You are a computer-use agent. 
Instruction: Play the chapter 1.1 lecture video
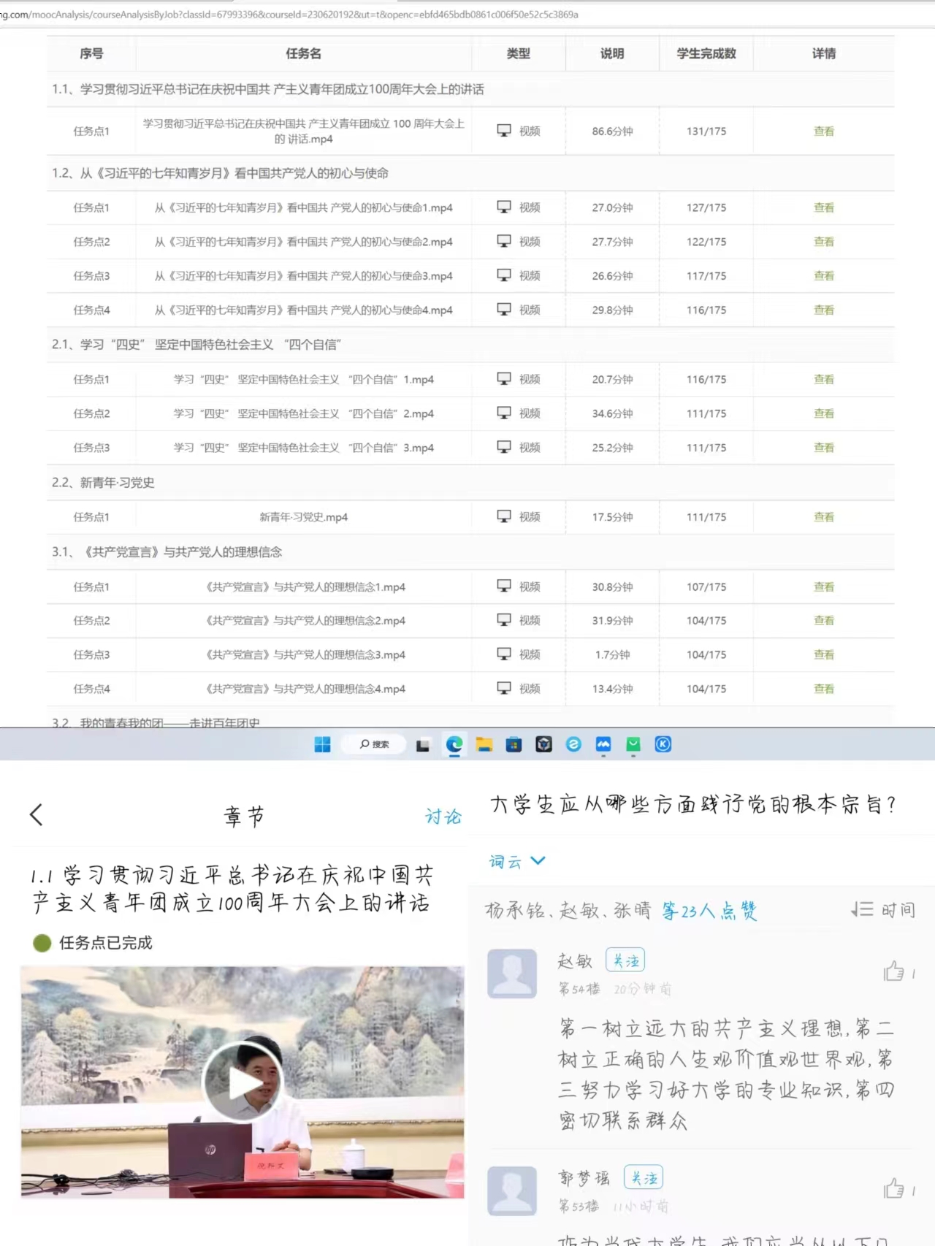click(x=242, y=1082)
